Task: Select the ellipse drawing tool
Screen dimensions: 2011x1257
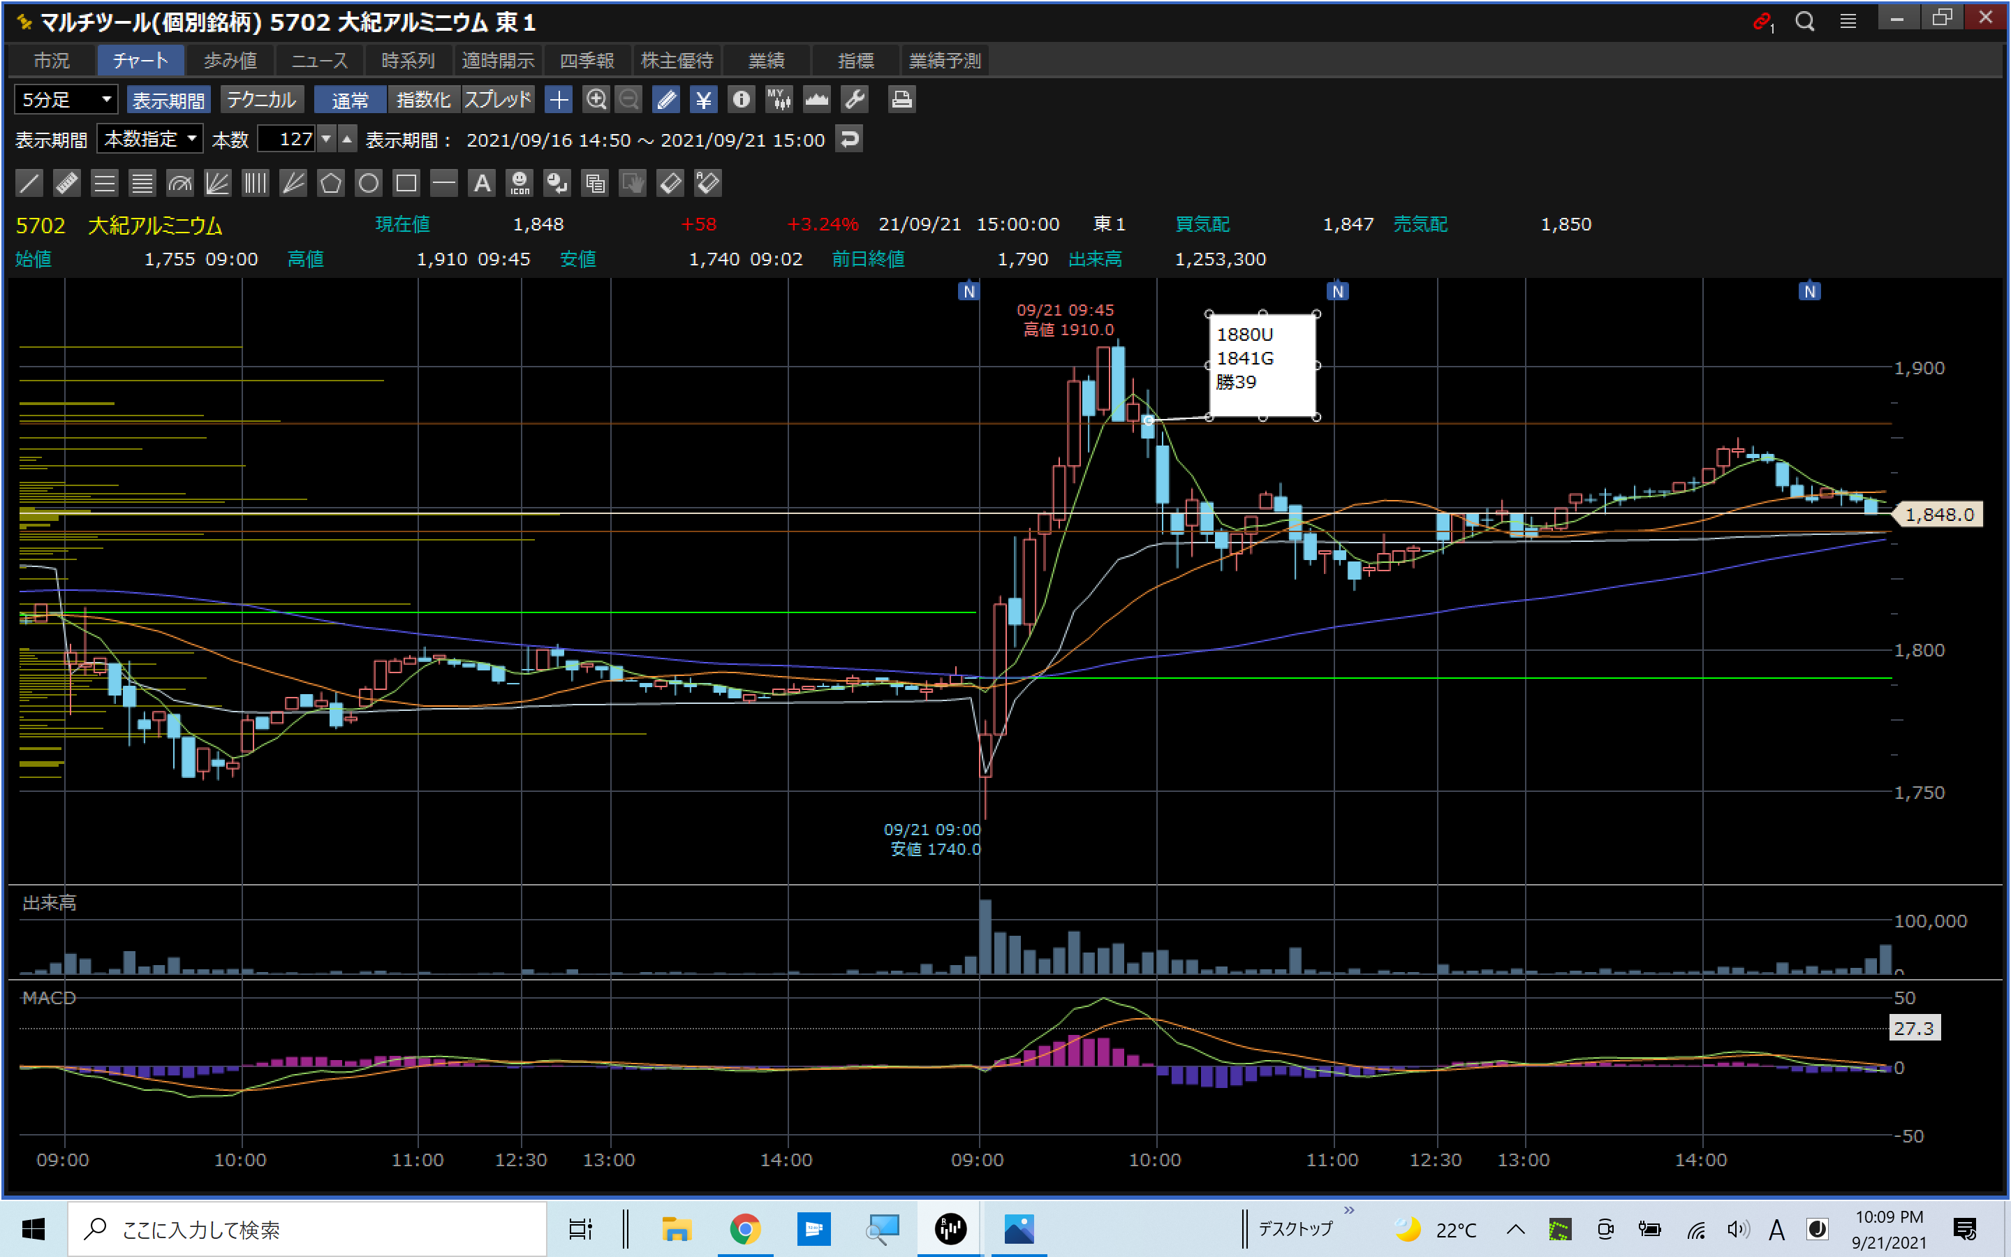Action: tap(368, 183)
